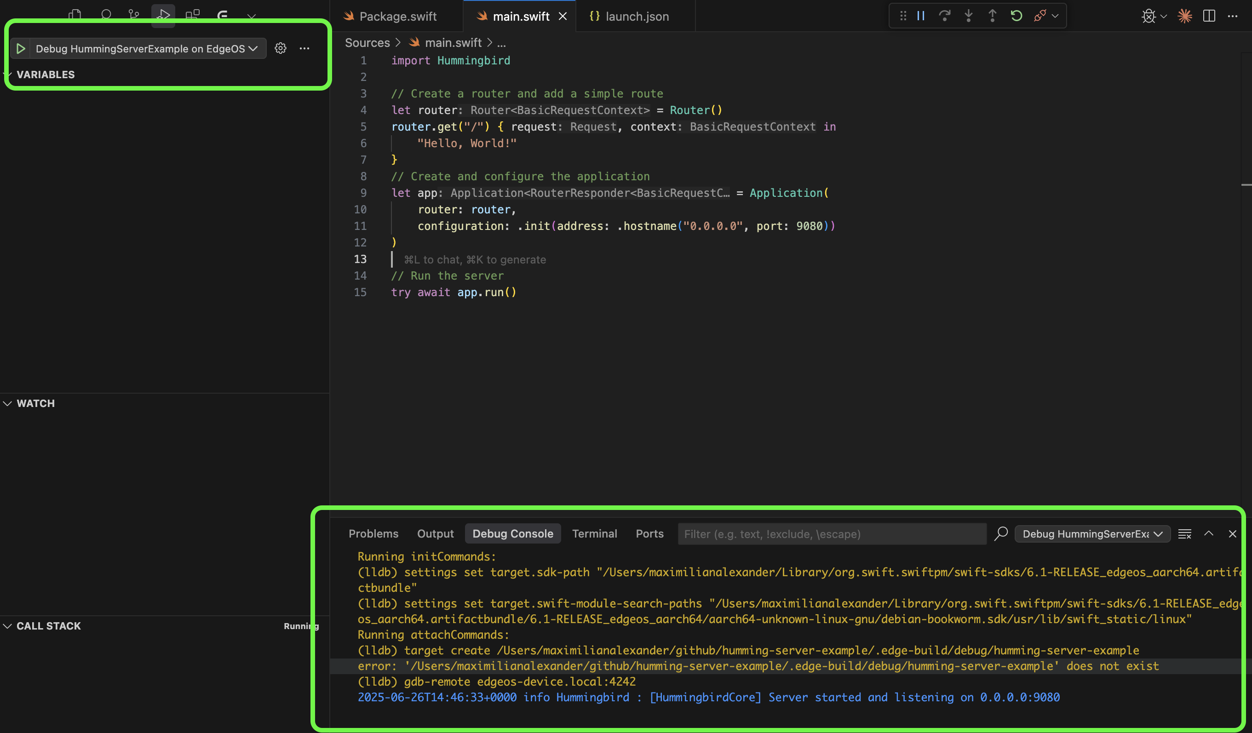Click the 'Server started and listening' log line

708,697
